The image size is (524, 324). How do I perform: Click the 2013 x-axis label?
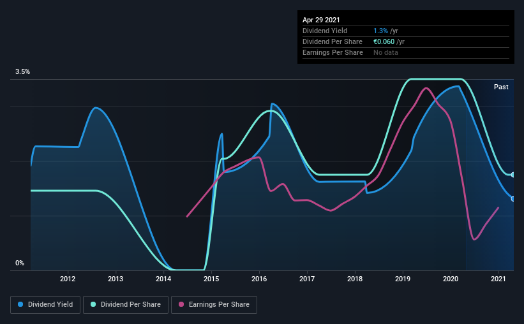click(116, 279)
